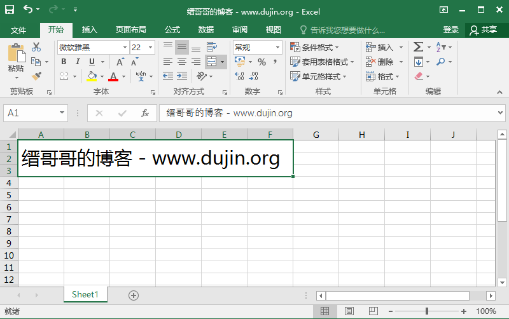The width and height of the screenshot is (509, 319).
Task: Increase font size with large A icon
Action: pyautogui.click(x=120, y=62)
